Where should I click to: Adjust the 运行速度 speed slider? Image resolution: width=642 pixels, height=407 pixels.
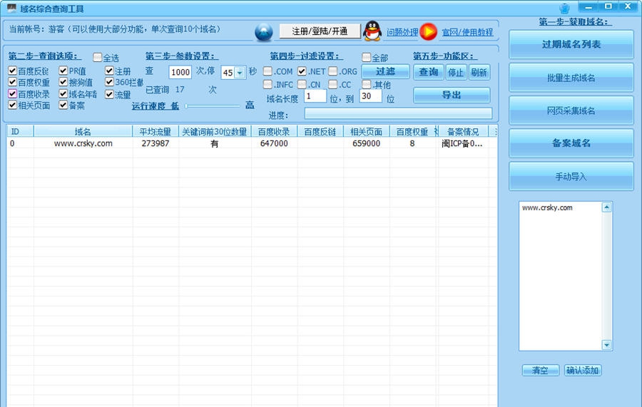[187, 106]
